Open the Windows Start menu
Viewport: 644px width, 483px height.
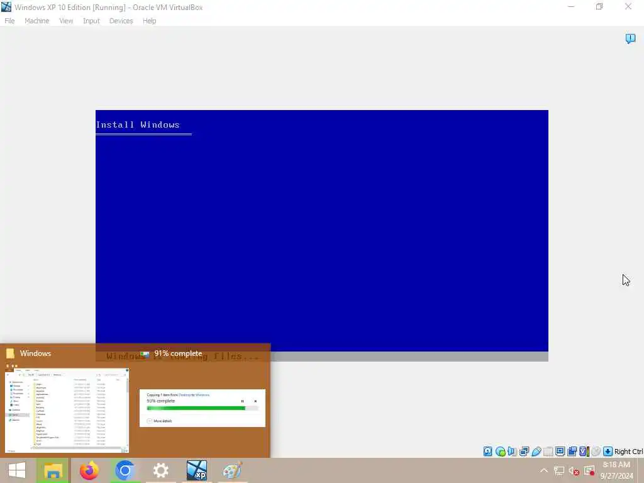click(x=17, y=470)
